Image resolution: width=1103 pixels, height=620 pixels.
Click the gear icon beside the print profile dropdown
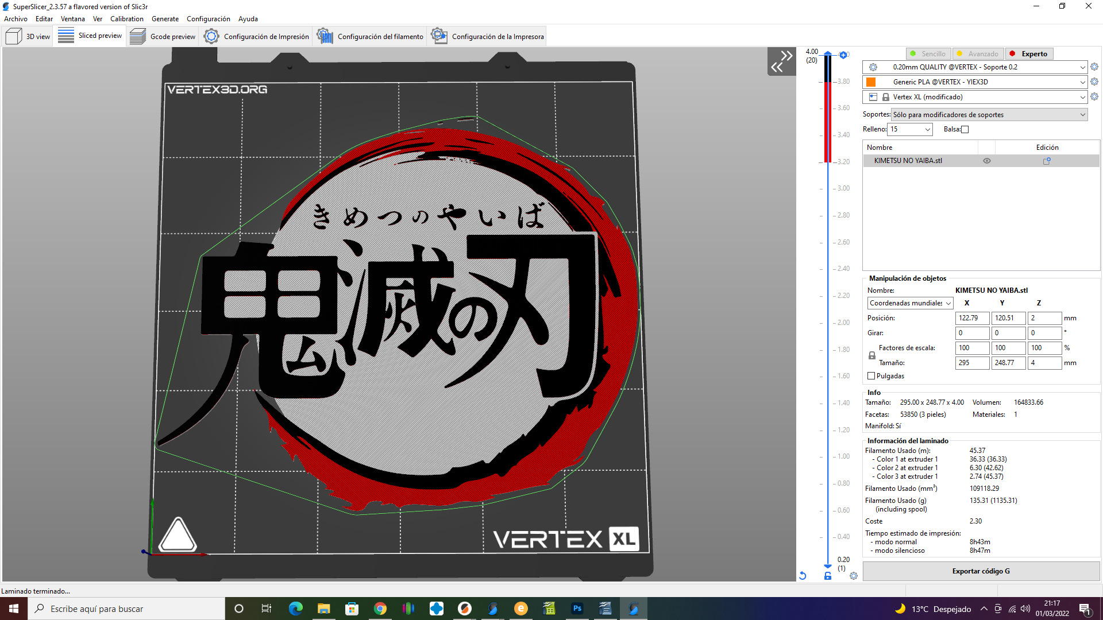point(1094,67)
